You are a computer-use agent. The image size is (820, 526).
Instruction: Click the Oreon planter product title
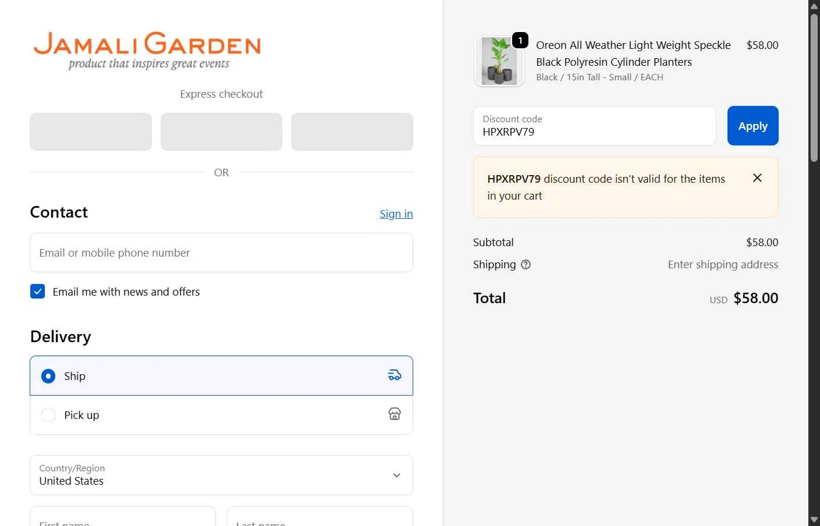tap(633, 54)
